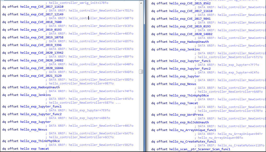The image size is (266, 152).
Task: Follow the NewController+9AD cross reference
Action: [101, 72]
